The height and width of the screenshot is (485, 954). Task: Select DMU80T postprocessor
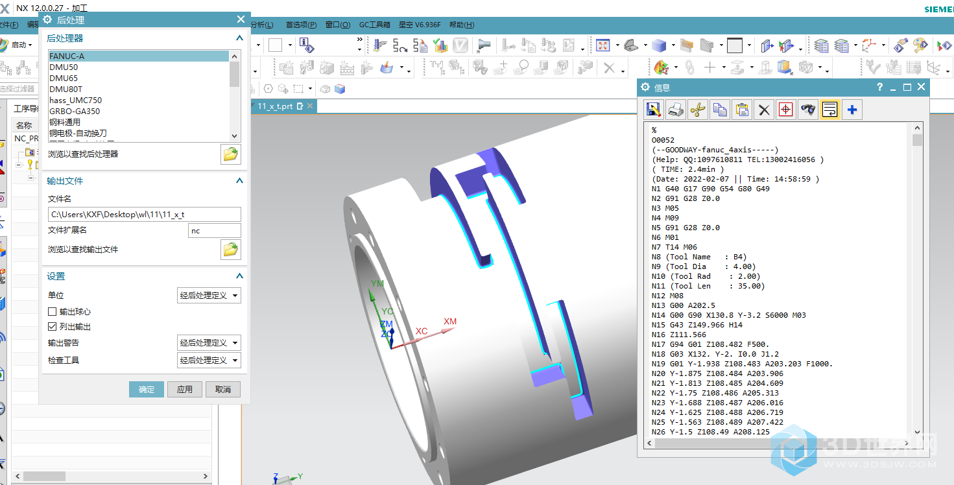point(138,89)
